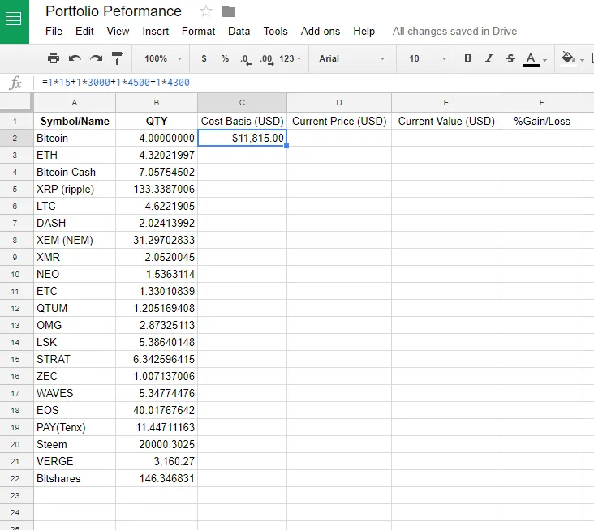
Task: Select column A header
Action: tap(75, 103)
